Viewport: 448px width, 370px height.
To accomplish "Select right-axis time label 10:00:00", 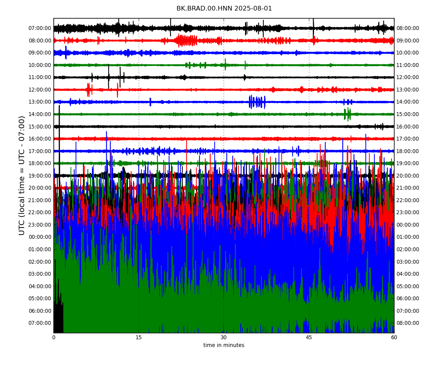I will coord(408,53).
